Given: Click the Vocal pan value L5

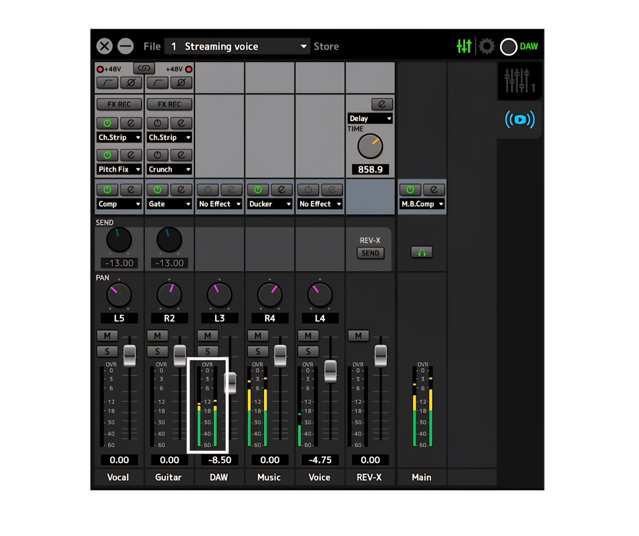Looking at the screenshot, I should click(119, 318).
